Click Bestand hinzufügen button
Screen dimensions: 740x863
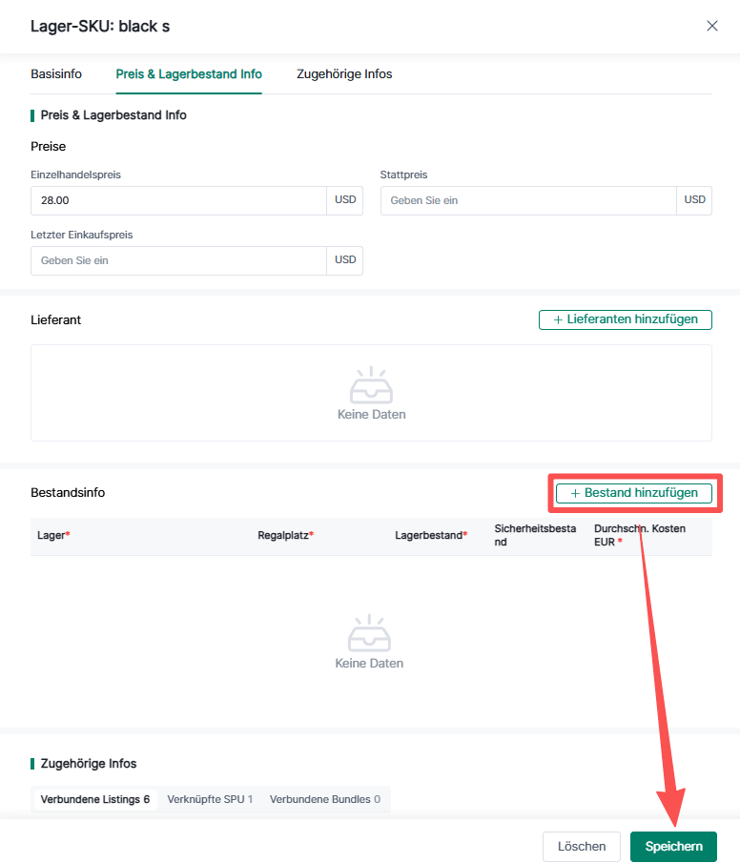[634, 493]
